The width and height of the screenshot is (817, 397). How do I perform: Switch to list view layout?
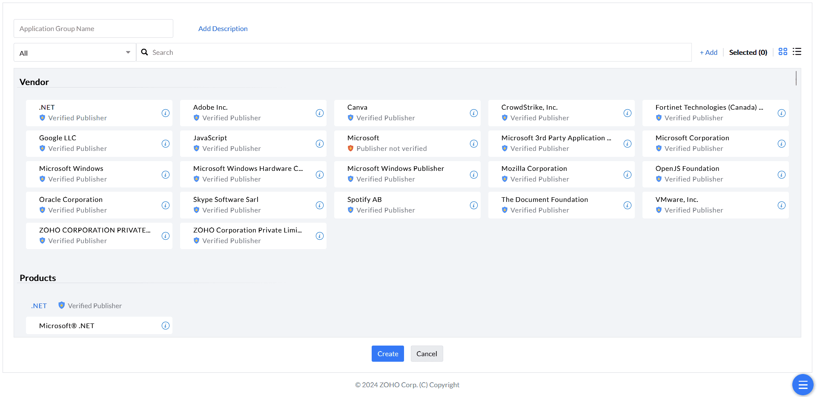point(797,52)
